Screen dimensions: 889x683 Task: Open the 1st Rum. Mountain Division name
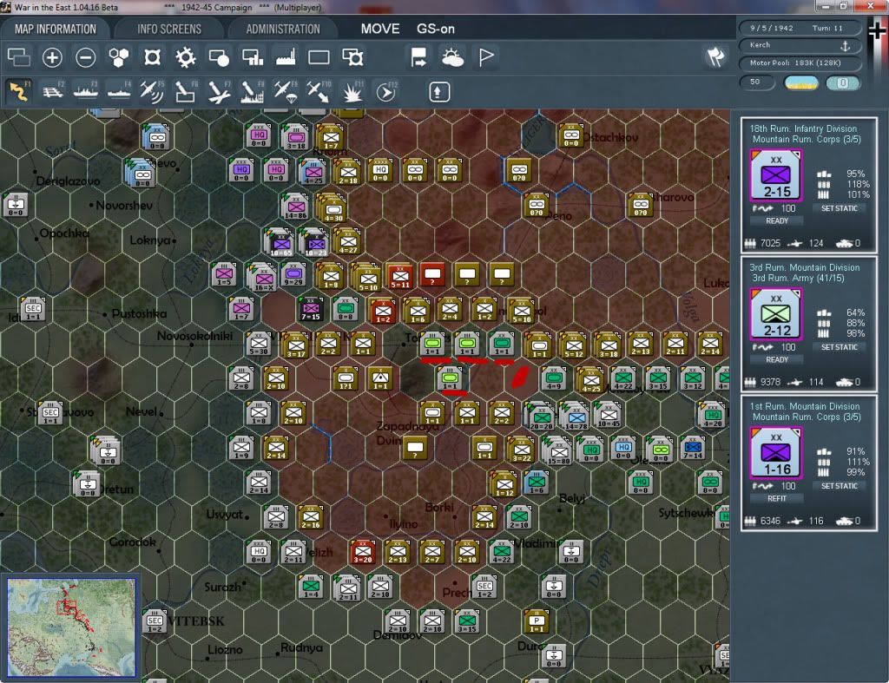pos(805,406)
